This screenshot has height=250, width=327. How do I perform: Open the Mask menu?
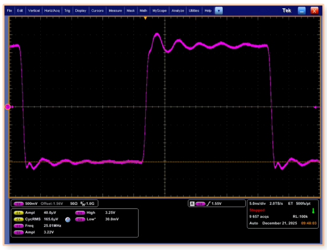pyautogui.click(x=130, y=11)
